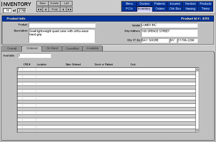Screen dimensions: 216x142
Task: Click the state field NY
Action: (x=173, y=40)
